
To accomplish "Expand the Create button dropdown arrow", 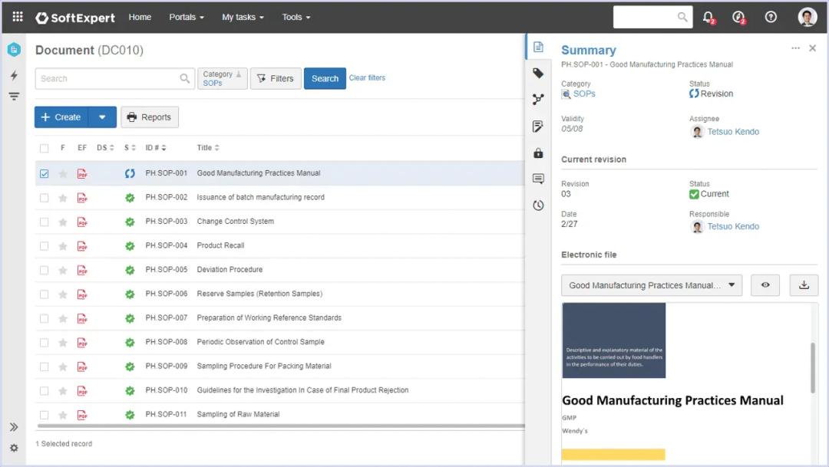I will pyautogui.click(x=103, y=117).
